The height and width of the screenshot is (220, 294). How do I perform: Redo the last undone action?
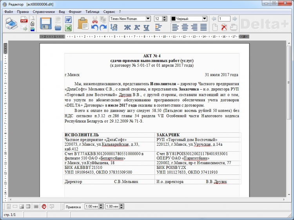(103, 27)
